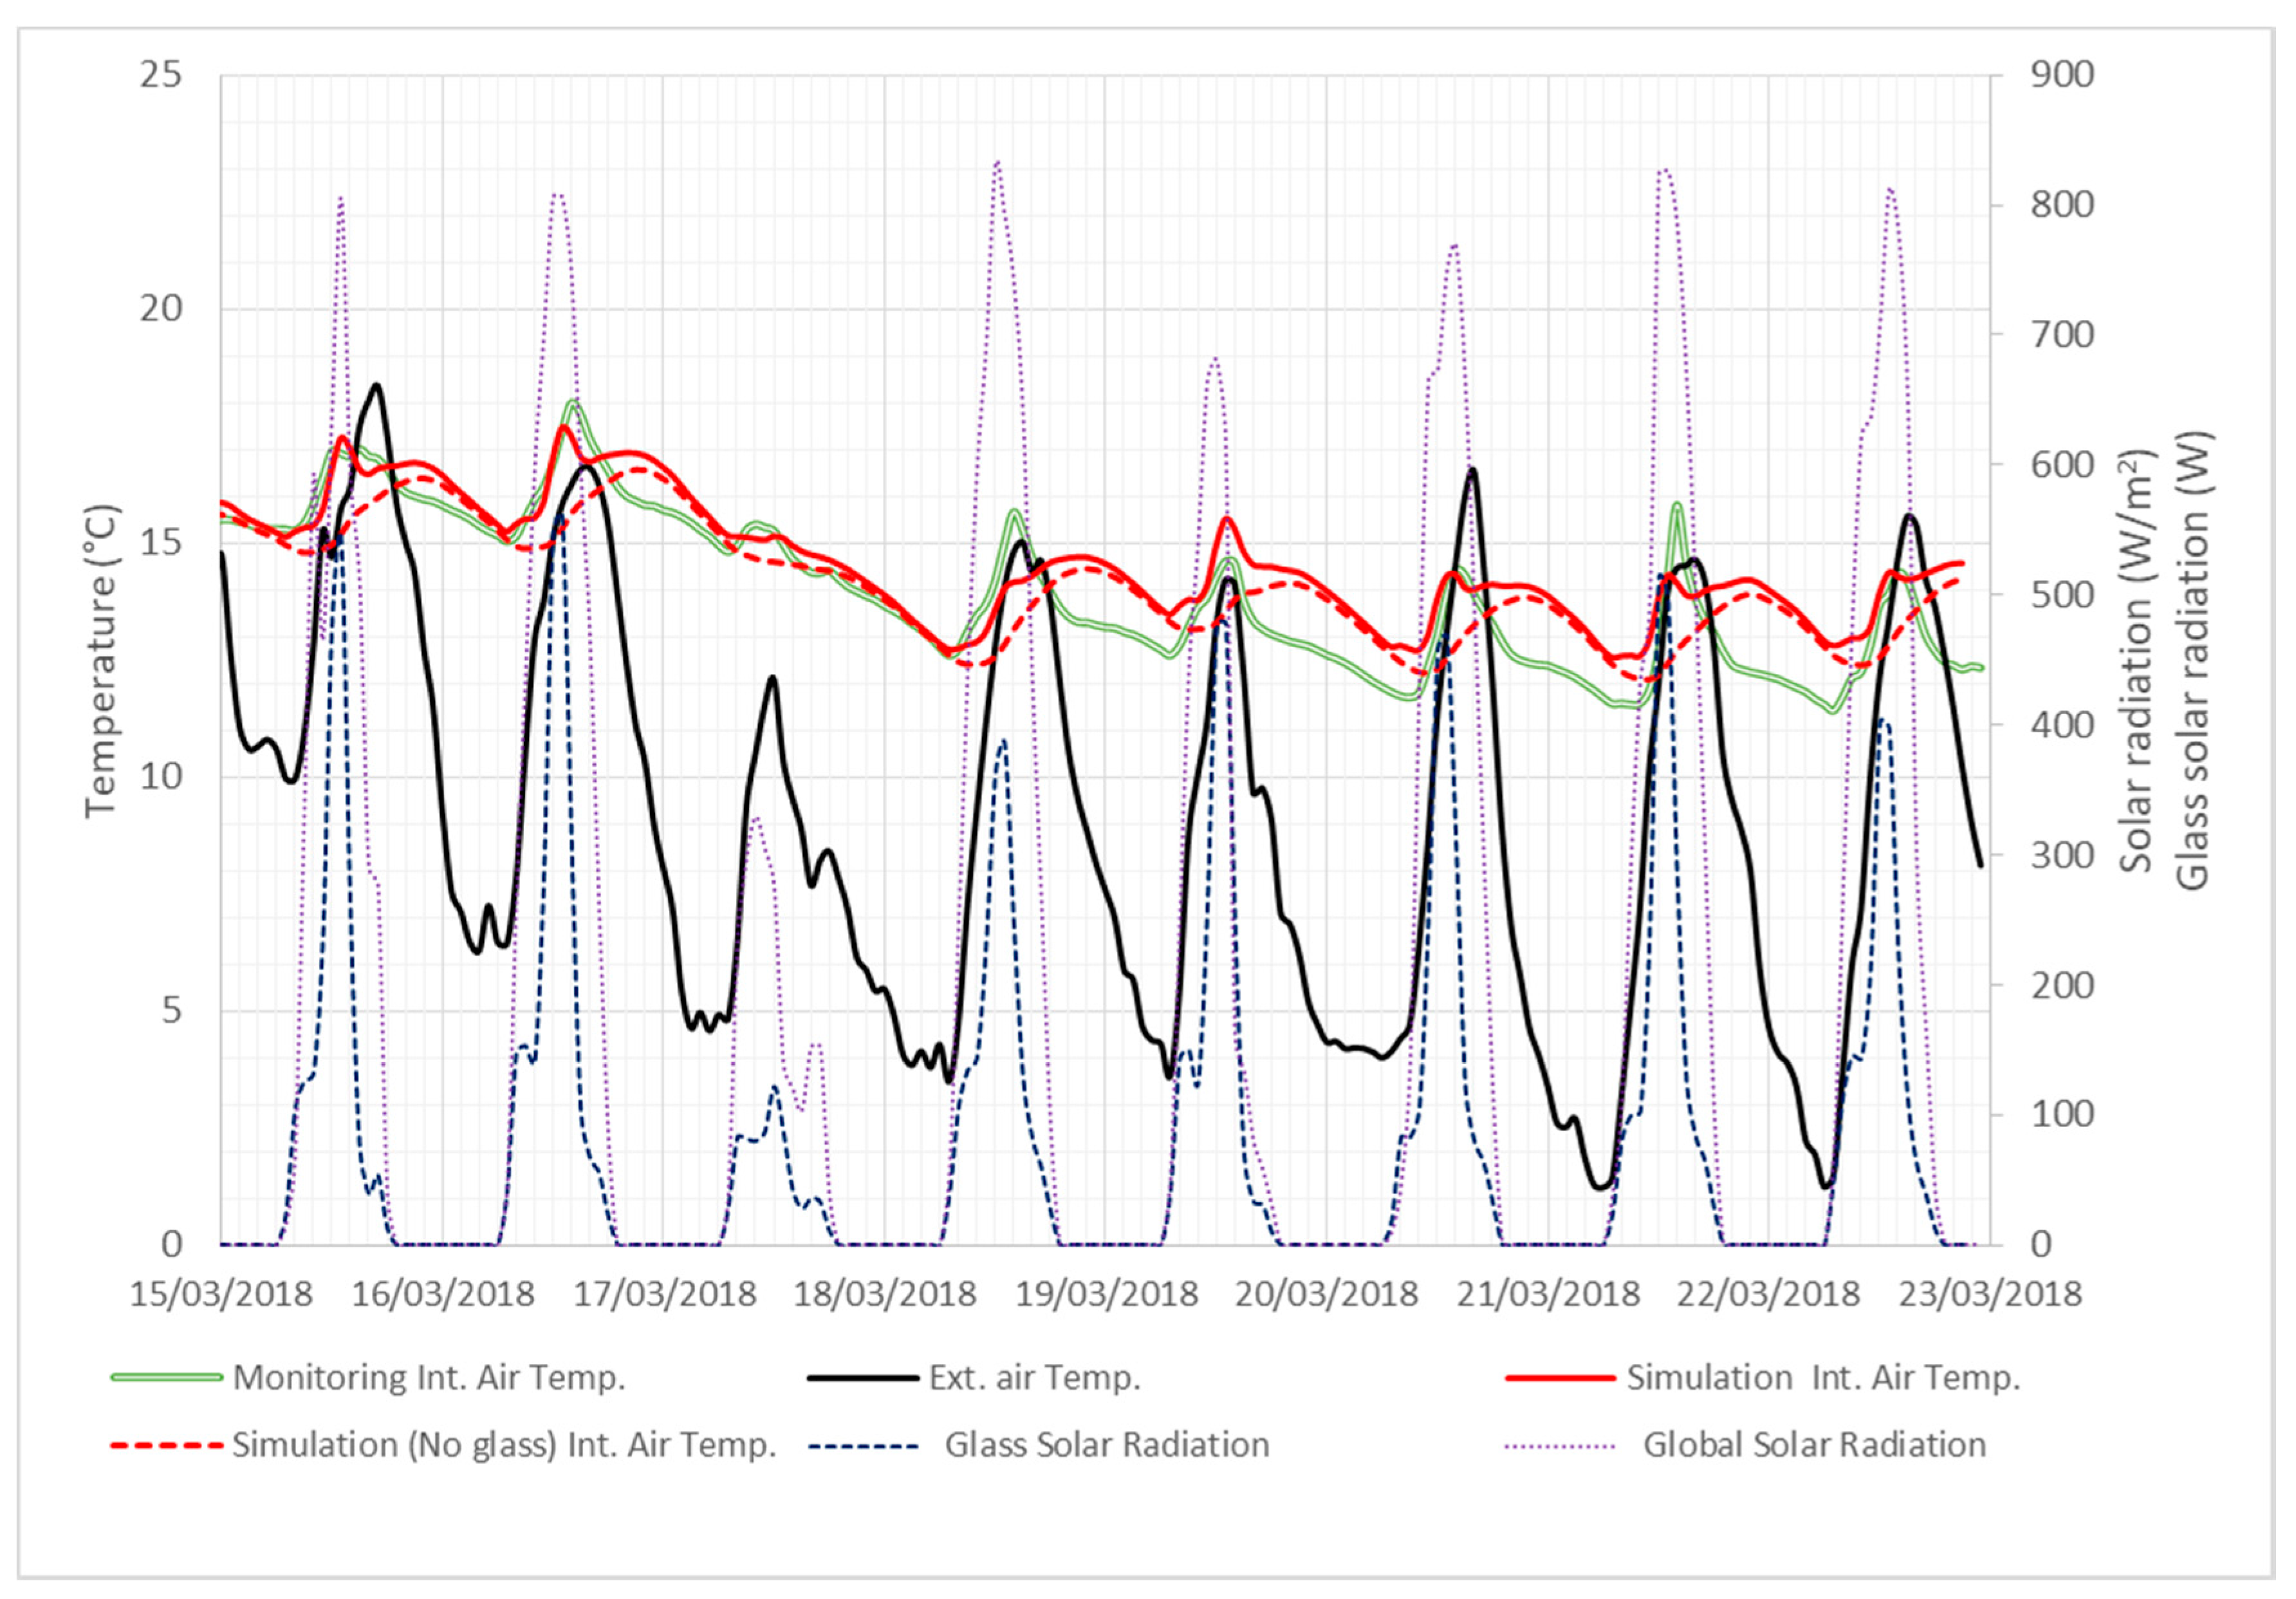Select the Glass Solar Radiation legend entry

1107,1445
